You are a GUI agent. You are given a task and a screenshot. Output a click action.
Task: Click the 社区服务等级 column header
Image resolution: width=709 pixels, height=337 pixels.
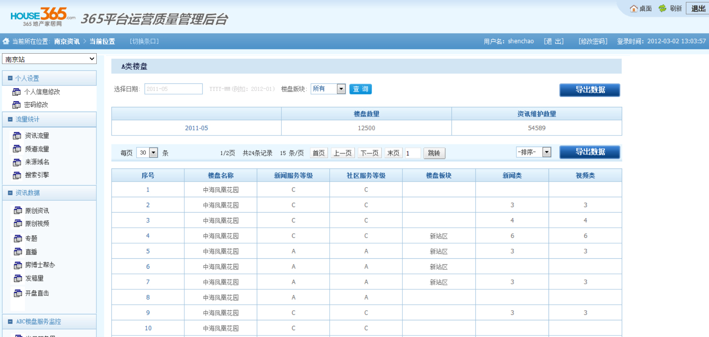(366, 175)
